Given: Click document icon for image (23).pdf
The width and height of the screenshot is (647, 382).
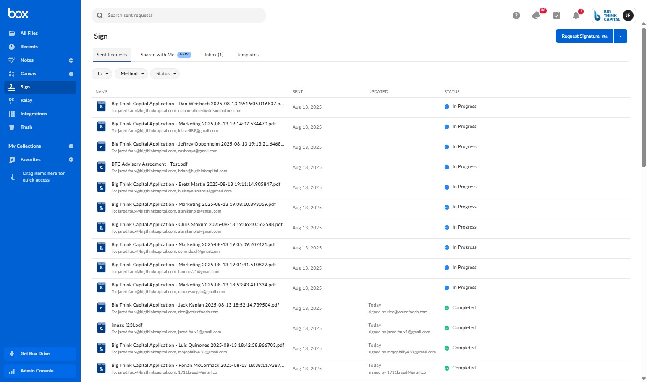Looking at the screenshot, I should [102, 328].
